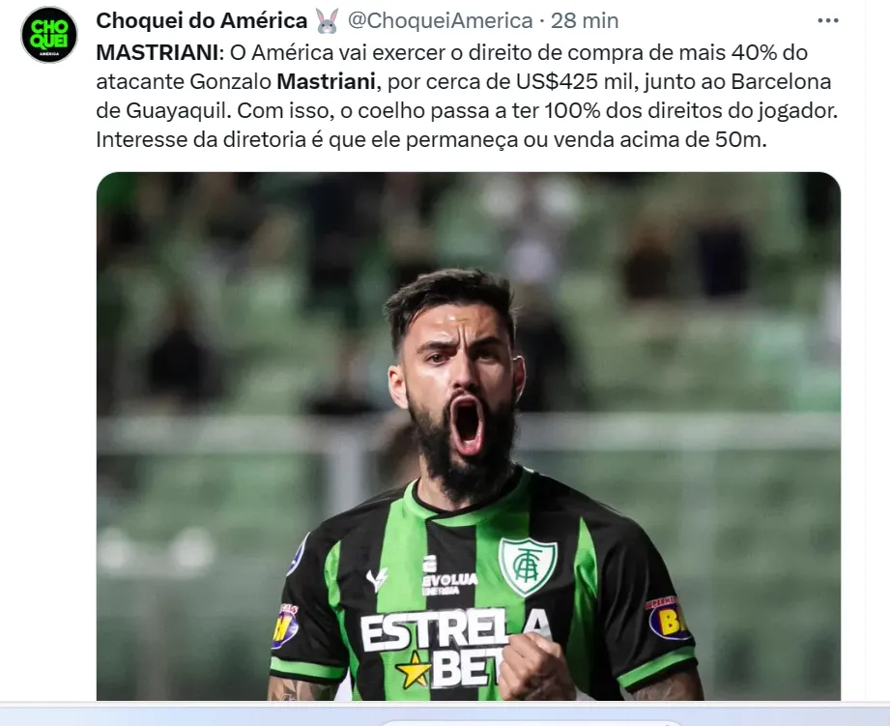Click the Supermercados BH badge on the sleeve

point(669,618)
